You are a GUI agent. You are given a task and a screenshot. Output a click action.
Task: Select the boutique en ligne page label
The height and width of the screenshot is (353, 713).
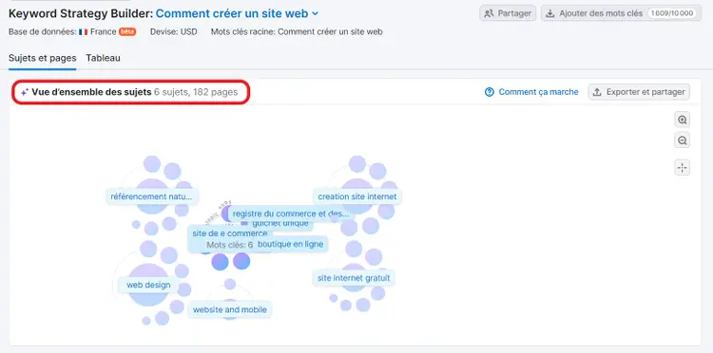291,244
